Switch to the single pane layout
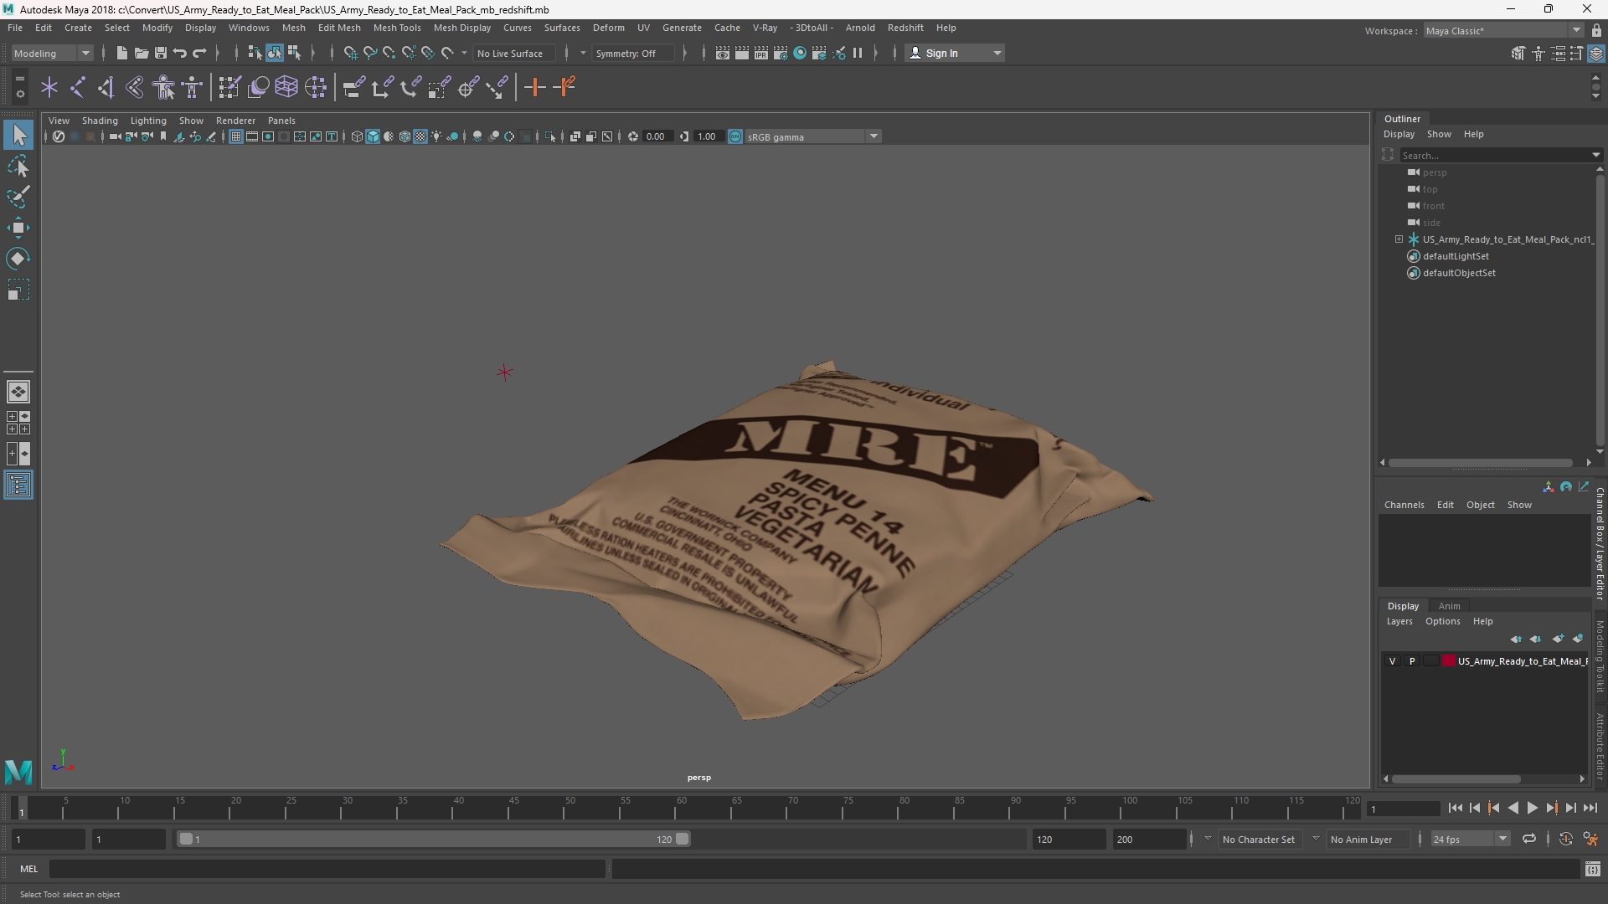The width and height of the screenshot is (1608, 904). point(18,392)
